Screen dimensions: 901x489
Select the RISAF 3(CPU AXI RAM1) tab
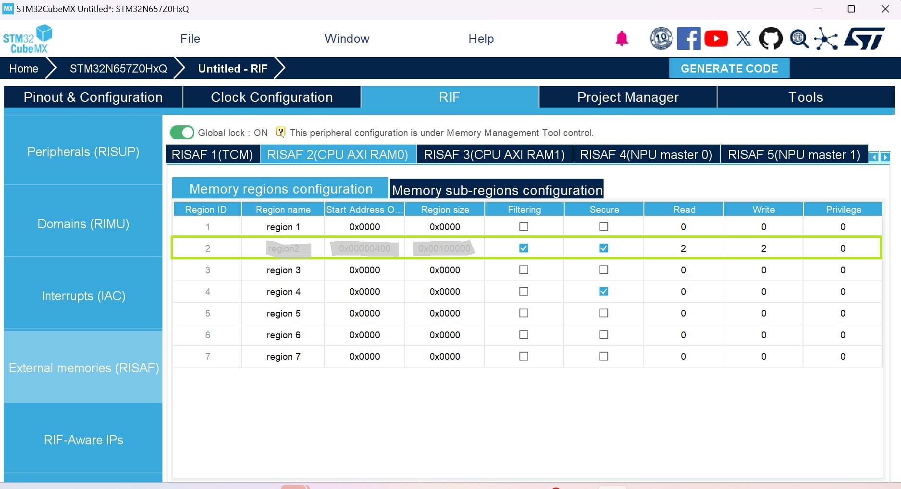point(494,154)
